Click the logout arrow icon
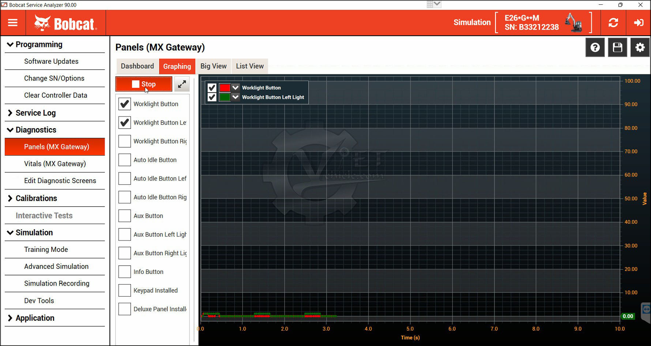 pos(639,23)
